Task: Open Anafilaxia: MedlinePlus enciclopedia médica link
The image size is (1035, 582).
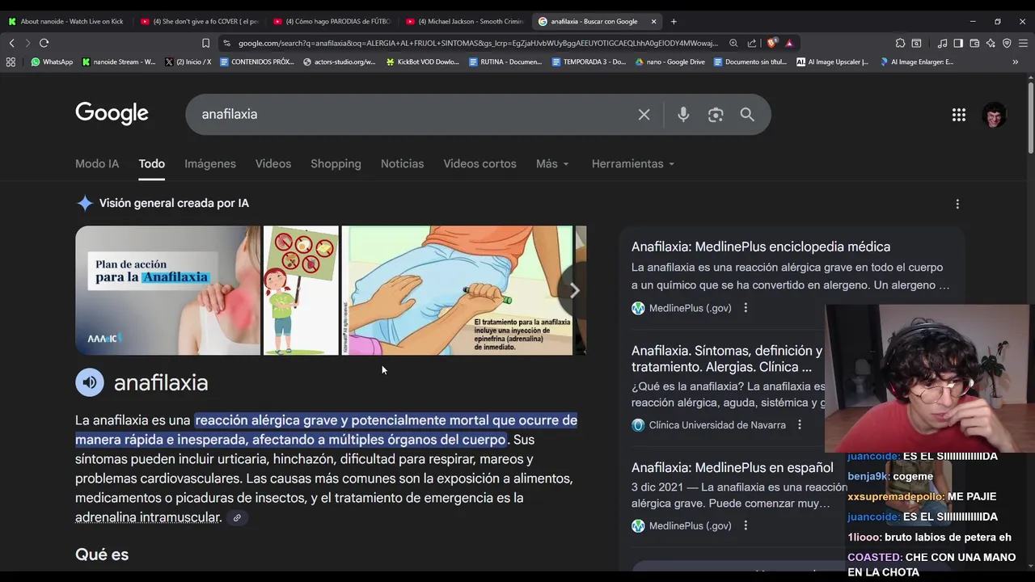Action: click(x=761, y=247)
